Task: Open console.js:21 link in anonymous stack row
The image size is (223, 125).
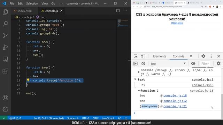Action: [x=175, y=106]
